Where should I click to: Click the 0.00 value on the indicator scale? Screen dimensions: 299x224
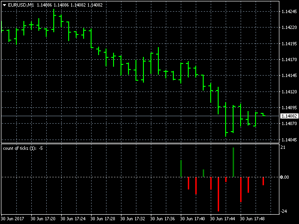(285, 177)
